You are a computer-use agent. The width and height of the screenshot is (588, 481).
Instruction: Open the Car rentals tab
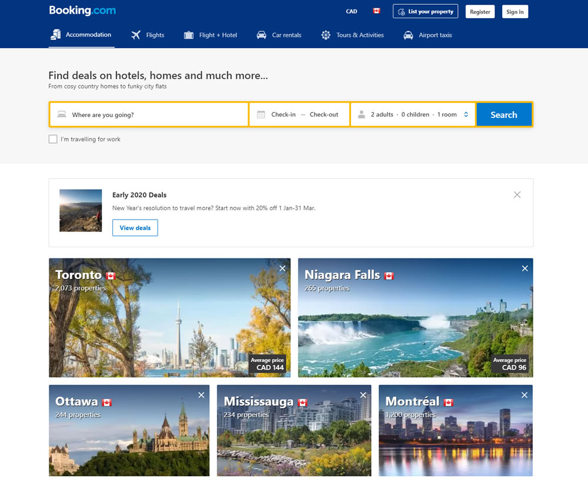point(279,35)
